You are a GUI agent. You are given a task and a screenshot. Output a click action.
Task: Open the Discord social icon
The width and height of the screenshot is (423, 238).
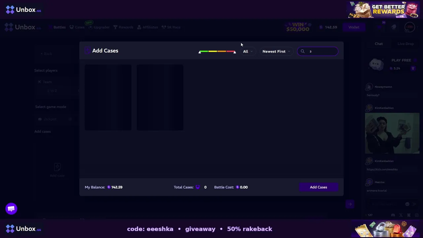pyautogui.click(x=393, y=215)
